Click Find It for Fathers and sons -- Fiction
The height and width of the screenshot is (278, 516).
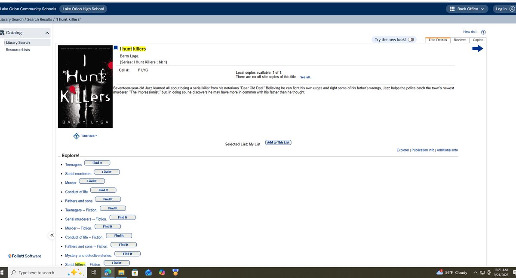(123, 245)
